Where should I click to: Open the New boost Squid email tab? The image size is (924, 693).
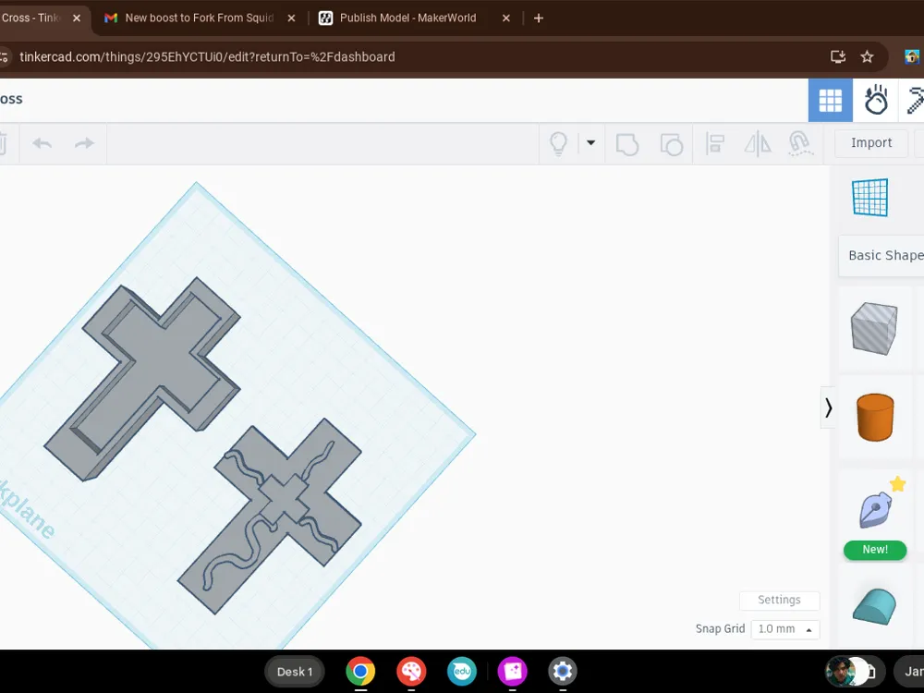[x=199, y=18]
